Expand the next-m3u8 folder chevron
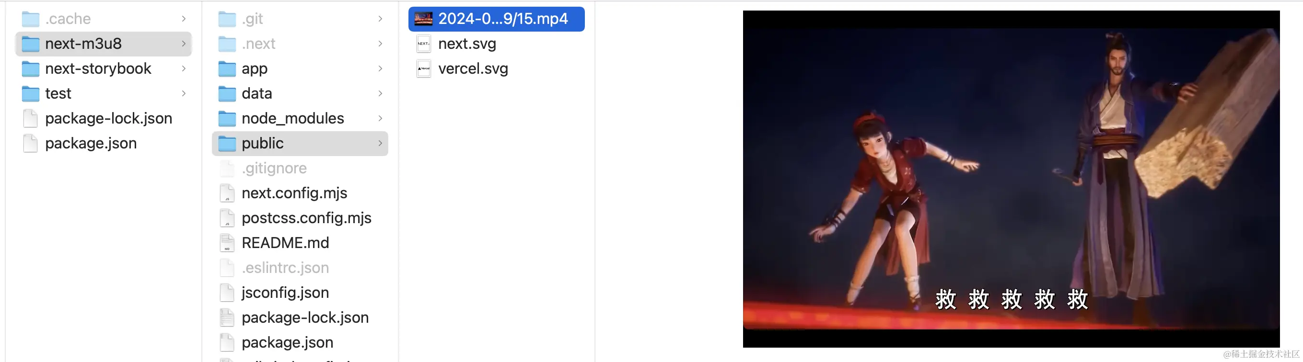This screenshot has height=362, width=1303. (x=184, y=44)
